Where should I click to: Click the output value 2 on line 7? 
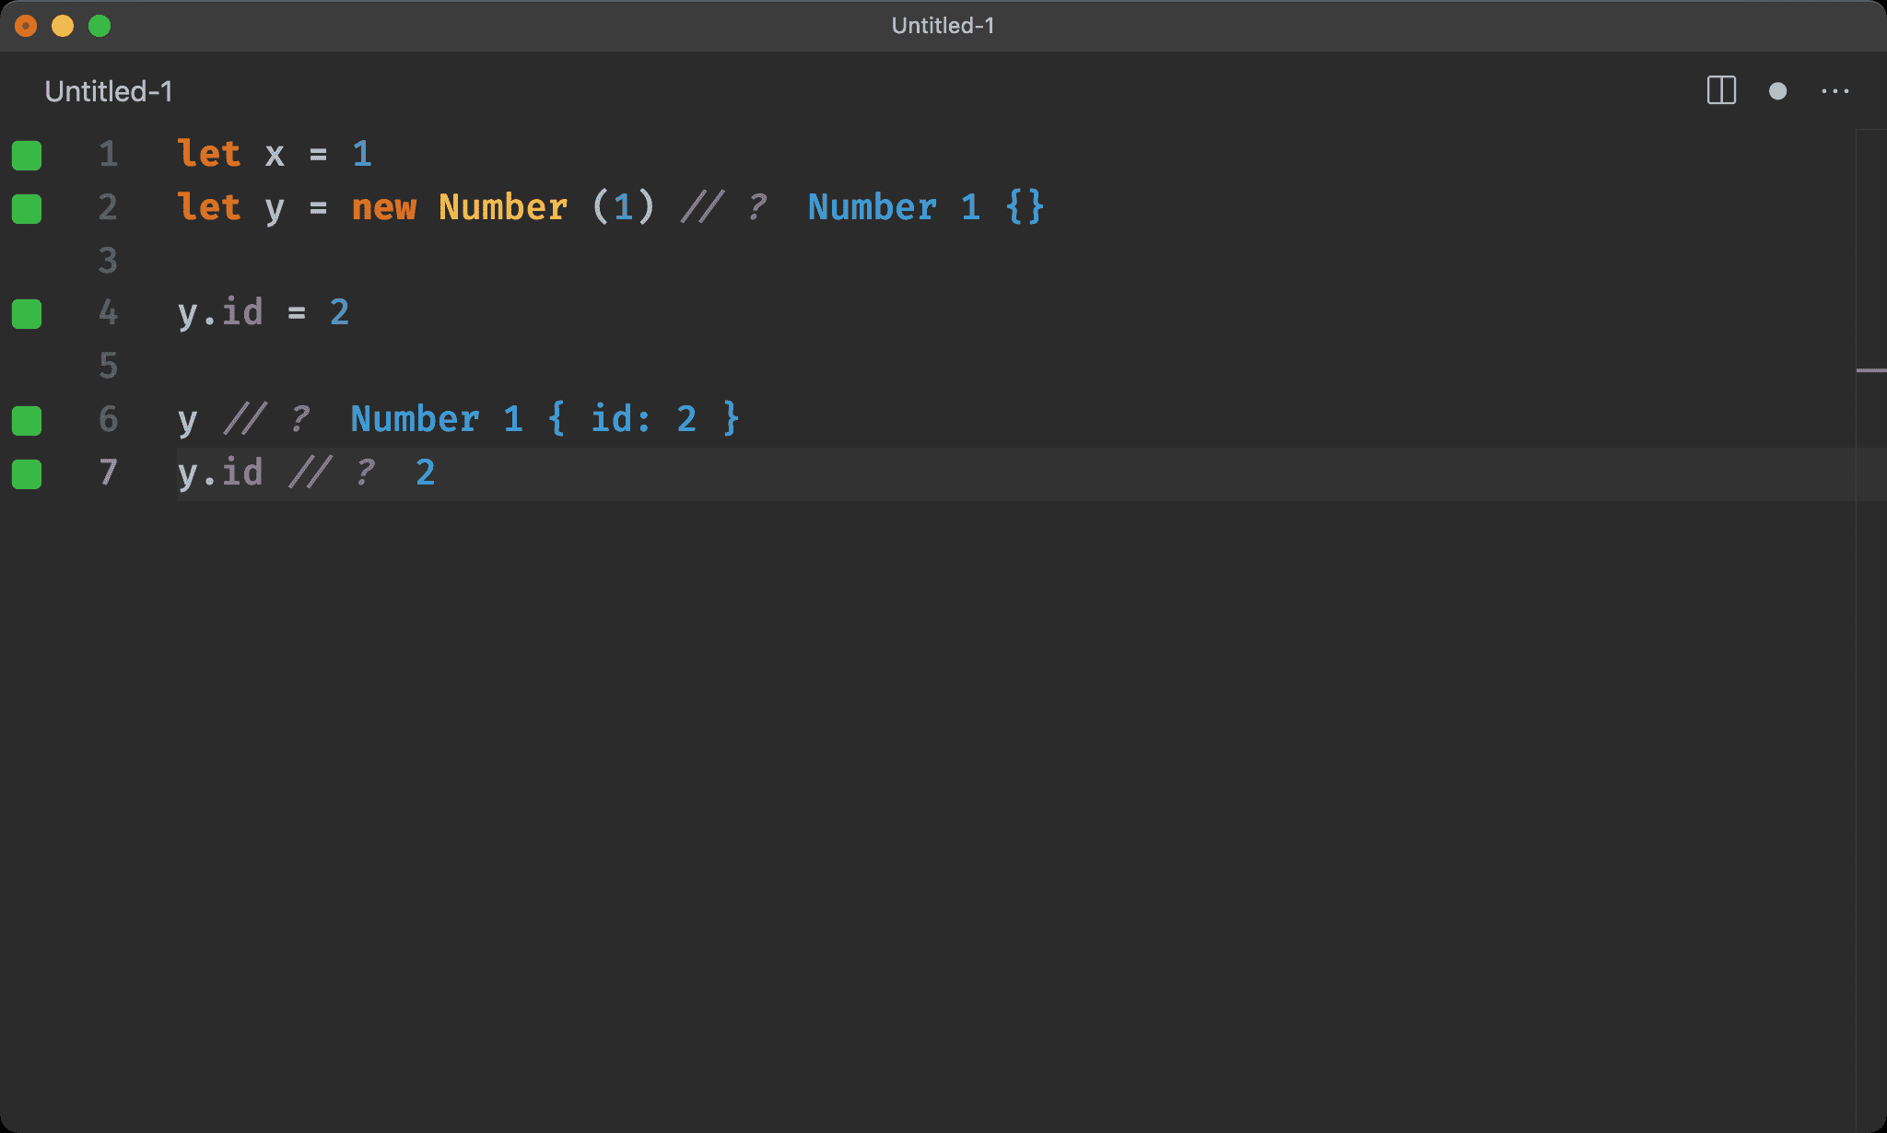425,473
